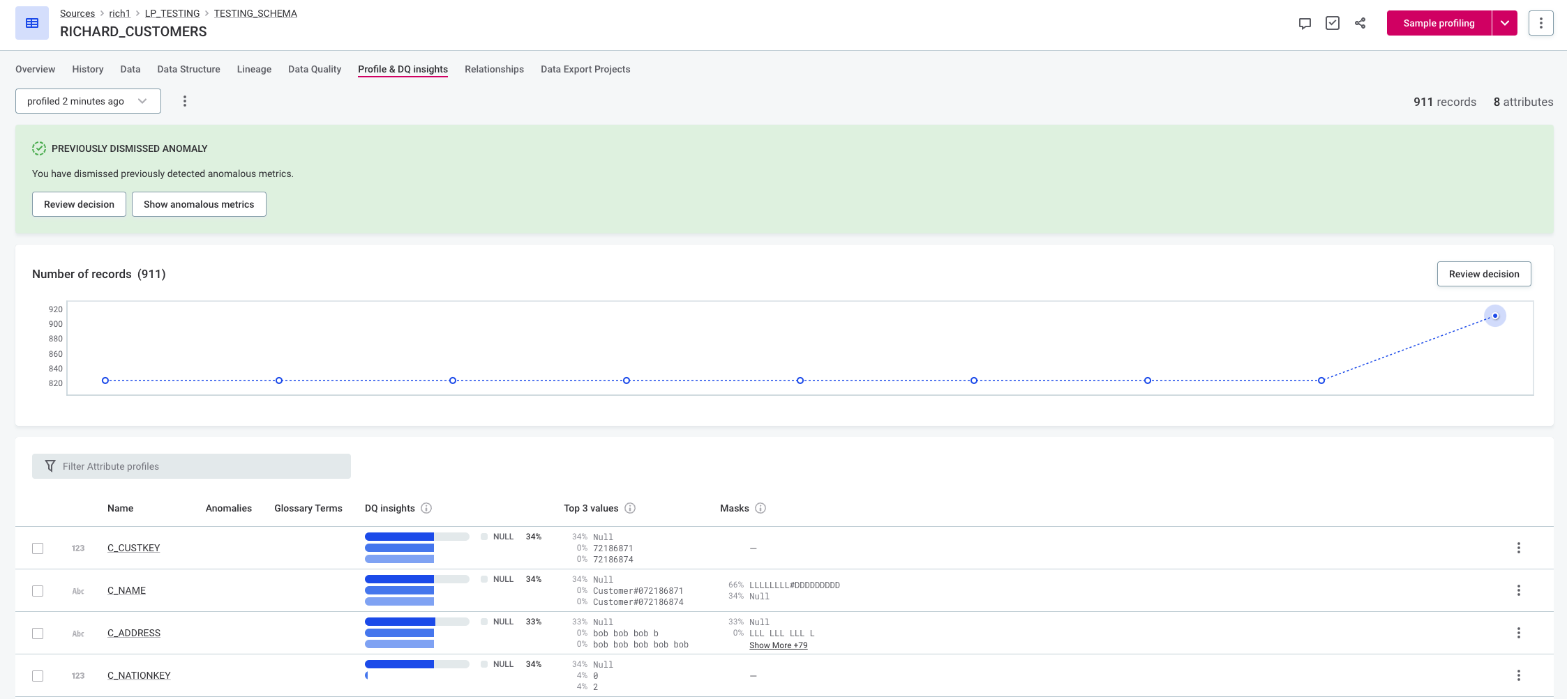The height and width of the screenshot is (699, 1567).
Task: Click the tasks checkmark icon in header
Action: pyautogui.click(x=1333, y=23)
